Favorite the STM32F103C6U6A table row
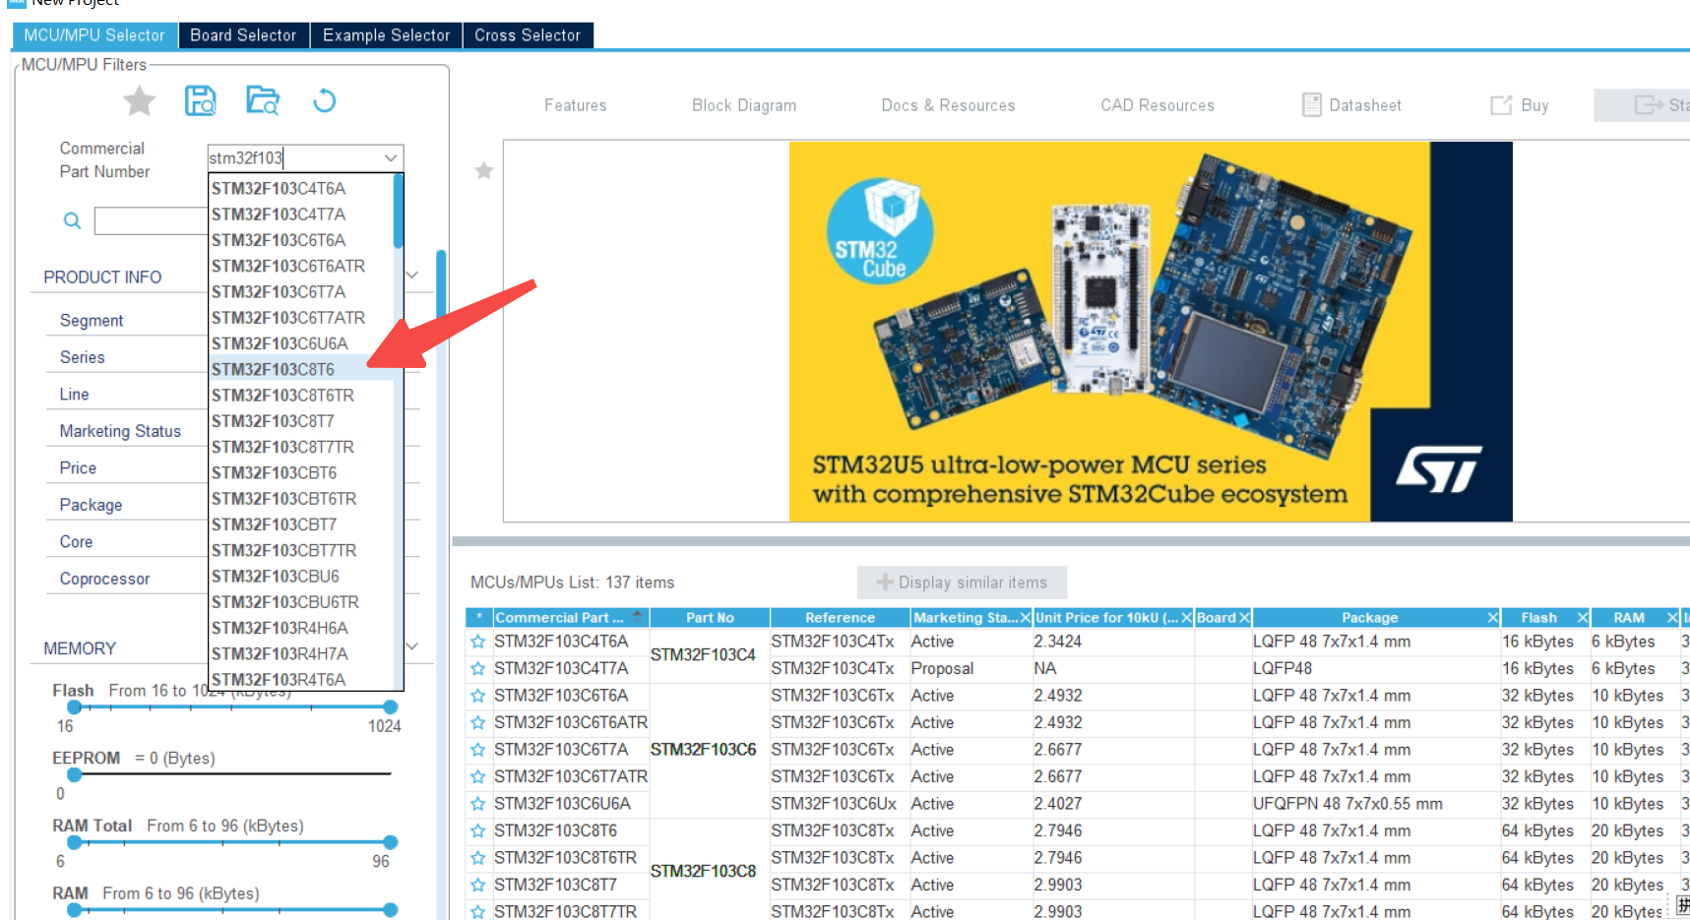 point(478,804)
